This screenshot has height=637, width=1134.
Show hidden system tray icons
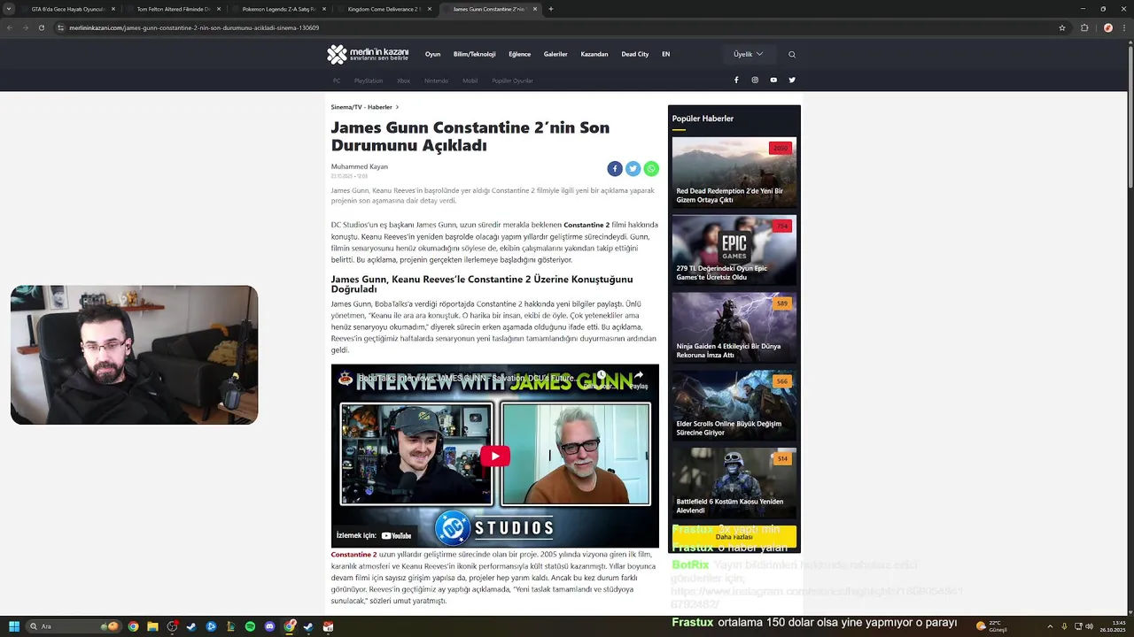pos(1051,626)
